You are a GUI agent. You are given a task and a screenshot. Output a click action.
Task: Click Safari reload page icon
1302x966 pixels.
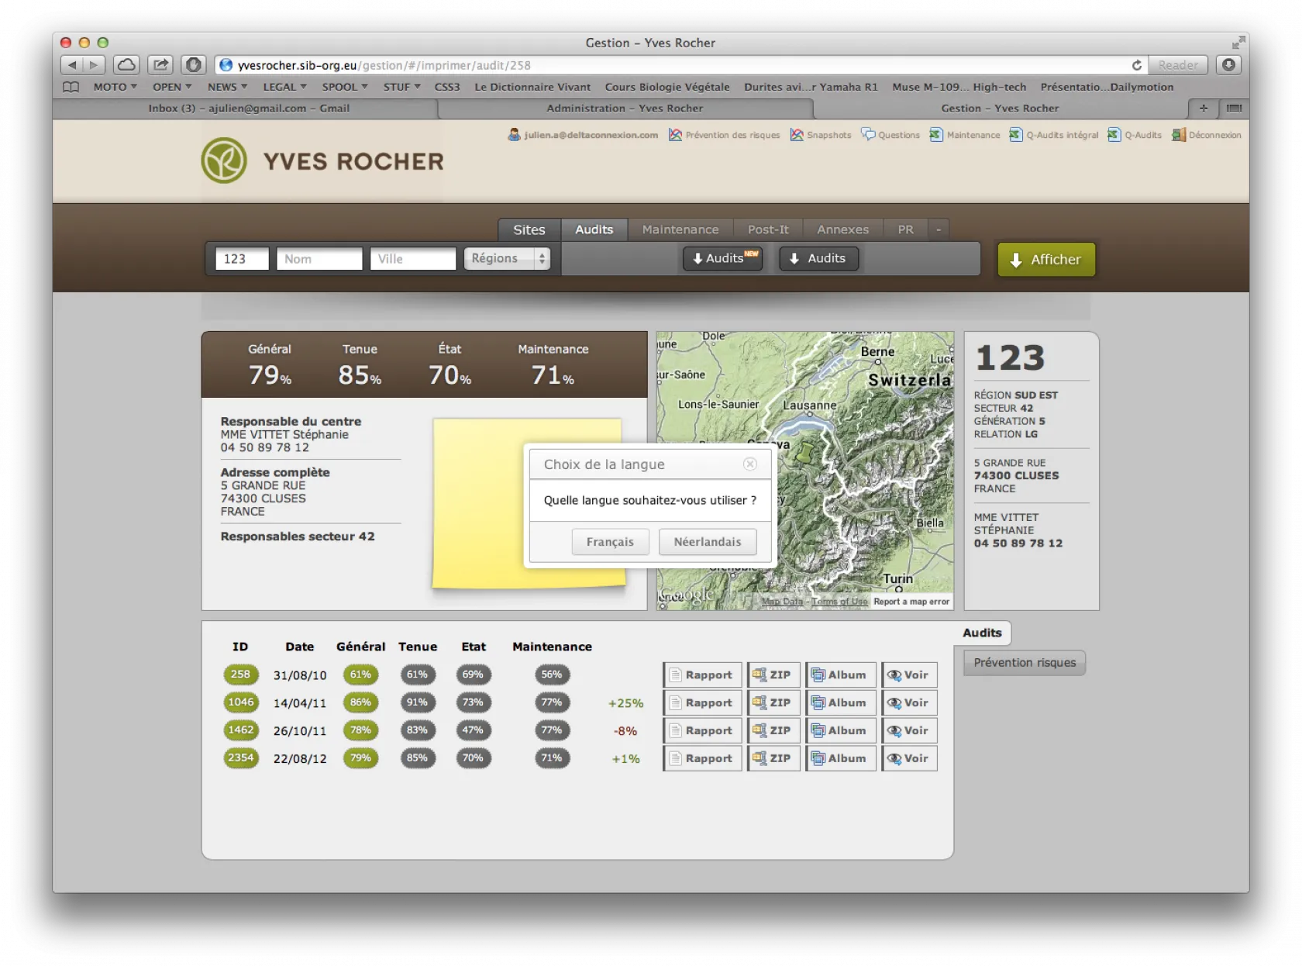[1136, 65]
